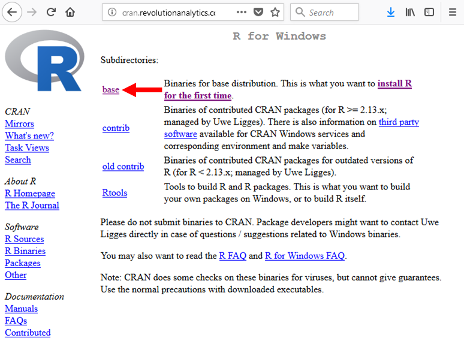
Task: Open the Contributed documentation link
Action: tap(28, 333)
